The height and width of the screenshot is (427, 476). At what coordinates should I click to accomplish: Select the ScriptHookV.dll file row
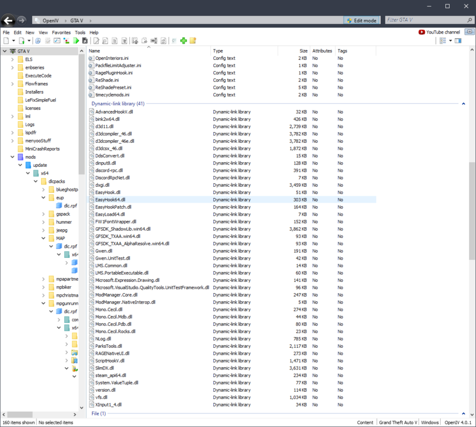coord(232,360)
